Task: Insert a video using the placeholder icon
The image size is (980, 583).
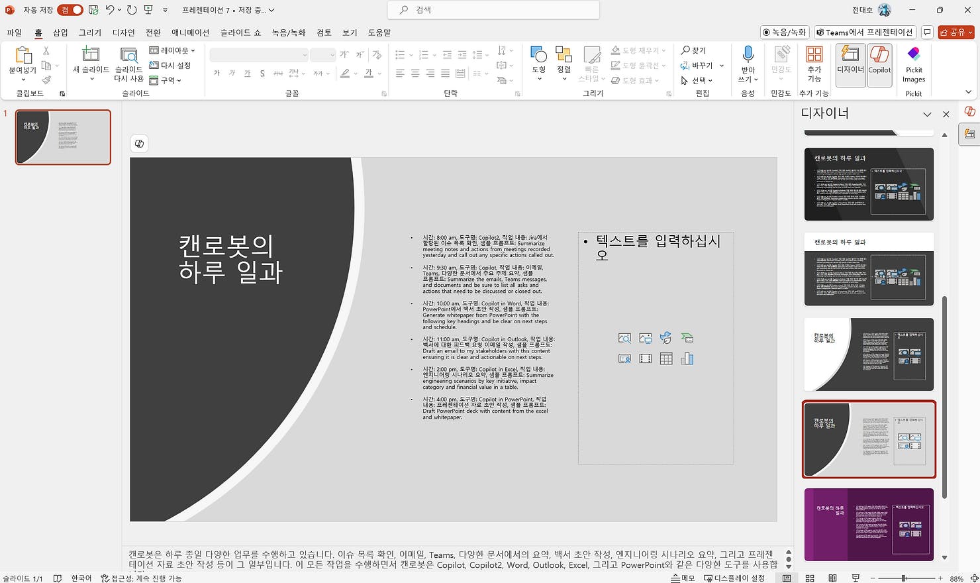Action: pyautogui.click(x=646, y=358)
